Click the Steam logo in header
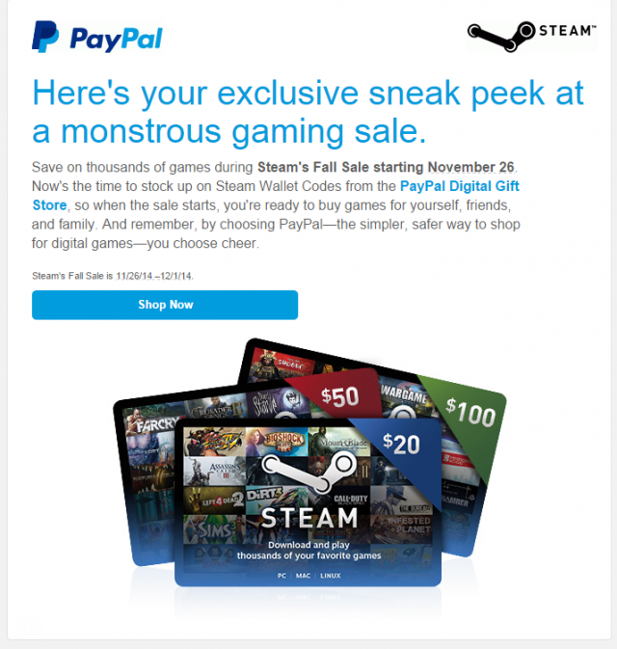Image resolution: width=617 pixels, height=649 pixels. (x=532, y=37)
